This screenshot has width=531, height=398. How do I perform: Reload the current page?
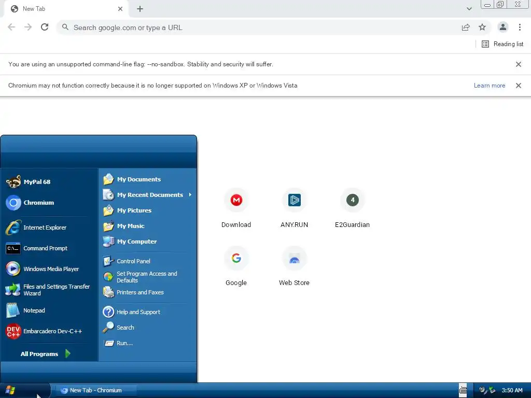click(45, 27)
